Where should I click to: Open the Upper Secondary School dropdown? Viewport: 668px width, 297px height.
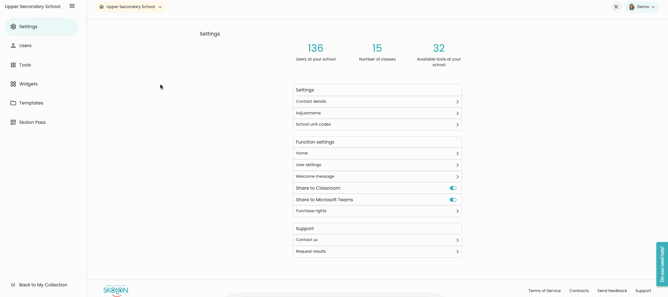point(130,7)
